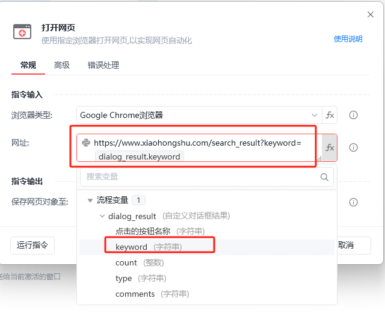Open the 浏览器类型 dropdown showing Google Chrome
The width and height of the screenshot is (385, 322).
tap(199, 115)
